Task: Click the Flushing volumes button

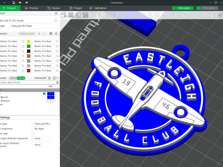Action: coord(27,34)
